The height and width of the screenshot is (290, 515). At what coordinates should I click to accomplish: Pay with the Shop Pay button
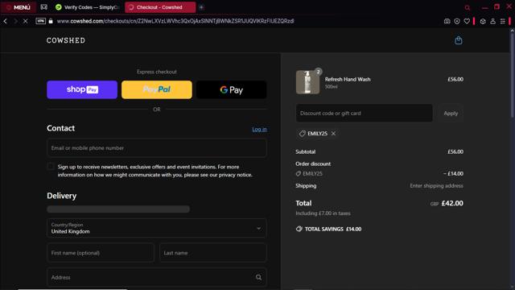point(82,89)
